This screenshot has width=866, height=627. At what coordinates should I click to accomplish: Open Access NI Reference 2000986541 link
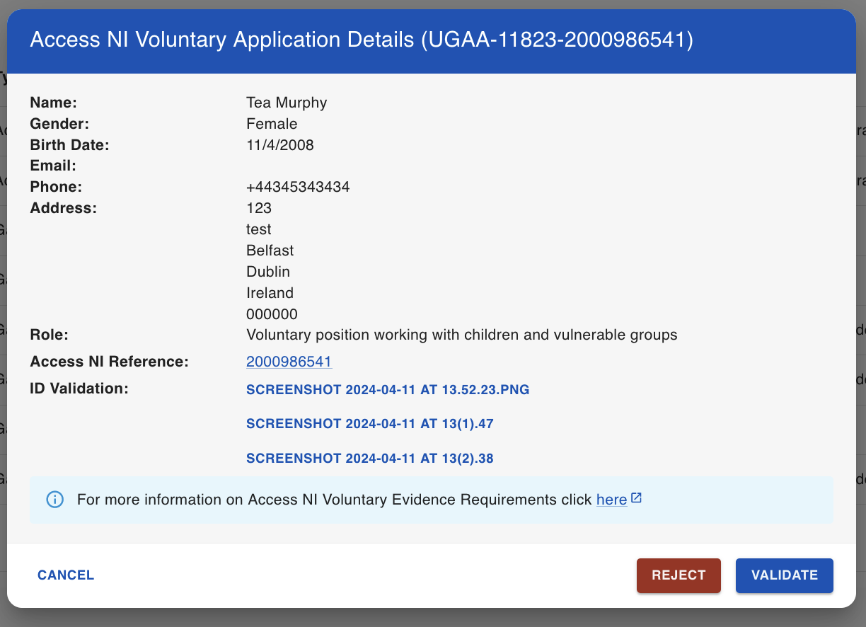289,362
